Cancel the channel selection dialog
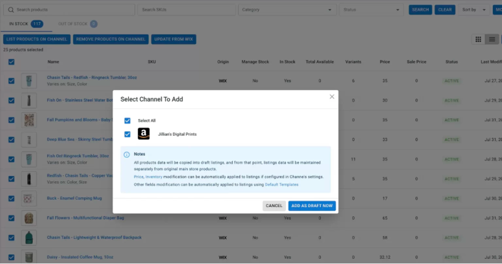Image resolution: width=502 pixels, height=264 pixels. click(274, 206)
